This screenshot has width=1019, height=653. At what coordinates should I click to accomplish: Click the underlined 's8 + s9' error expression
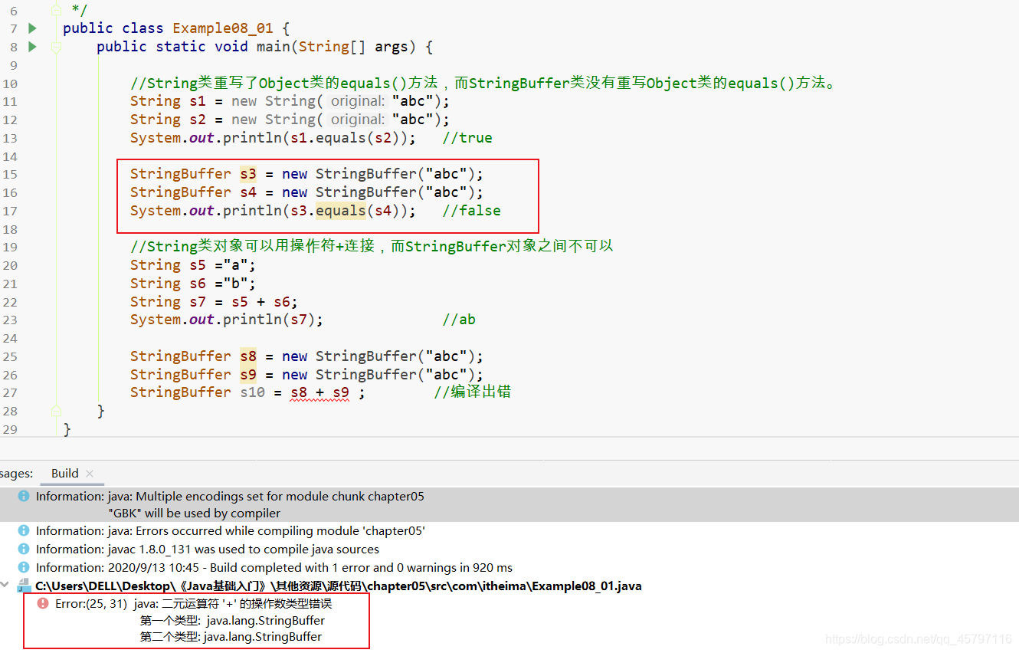pyautogui.click(x=319, y=393)
